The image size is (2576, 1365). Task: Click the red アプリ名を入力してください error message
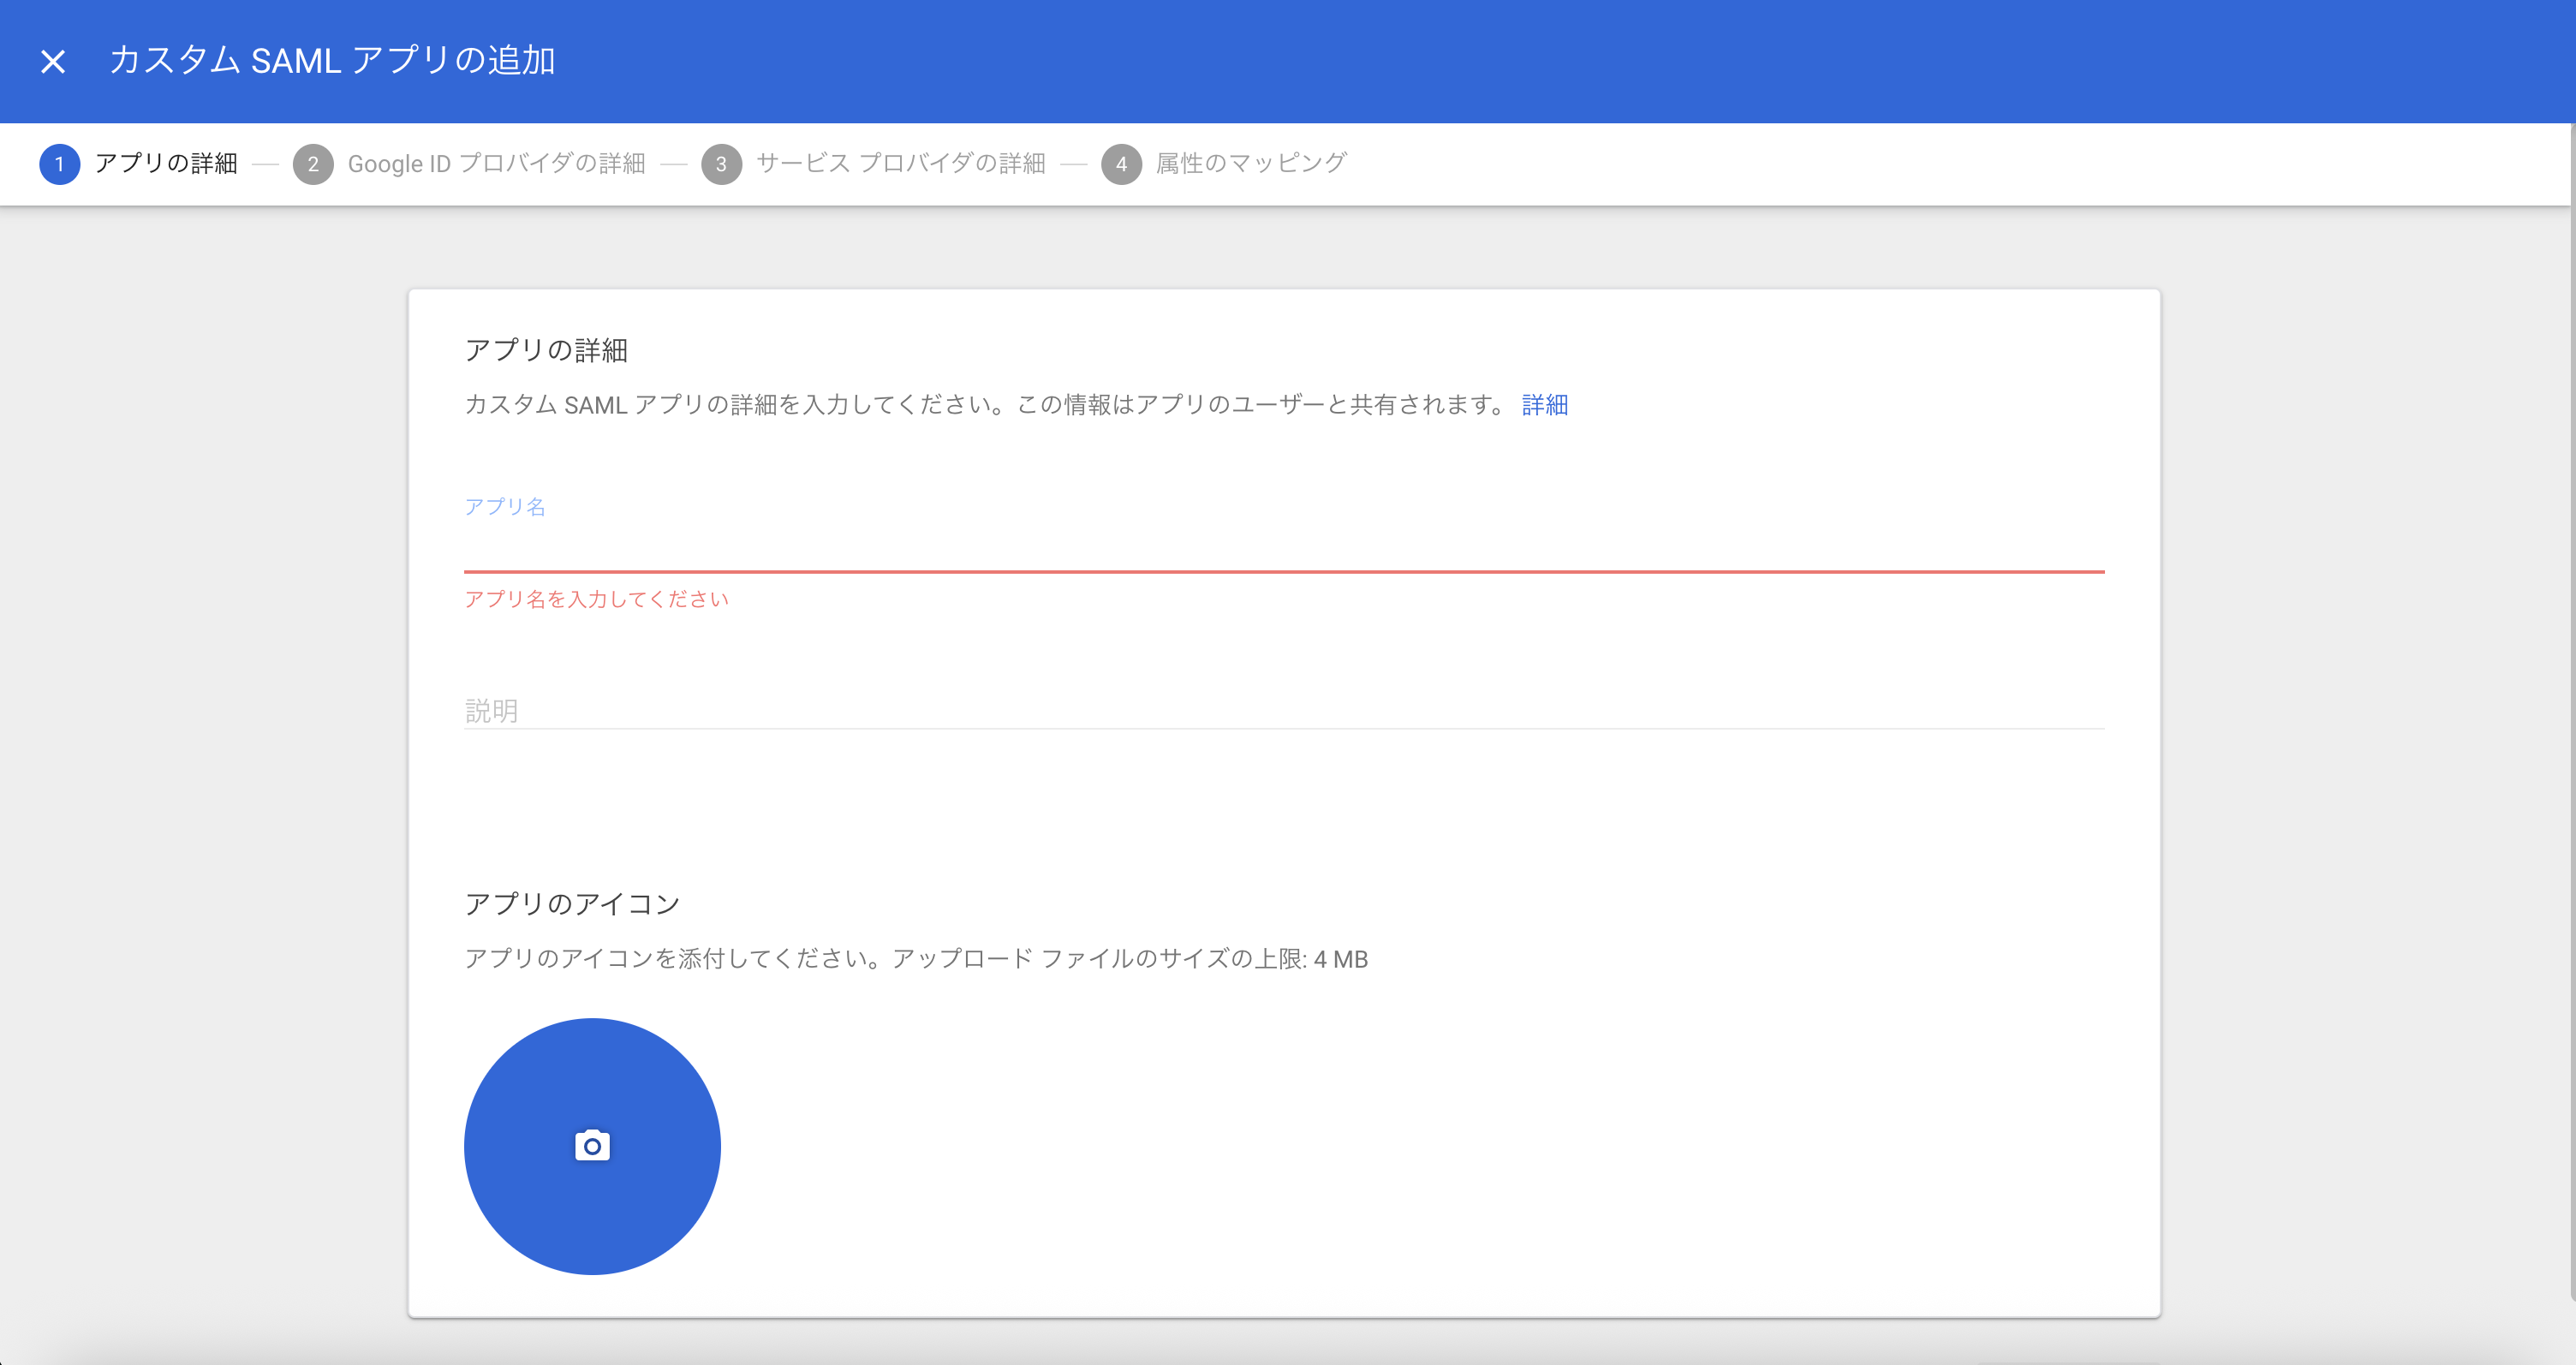pyautogui.click(x=596, y=599)
